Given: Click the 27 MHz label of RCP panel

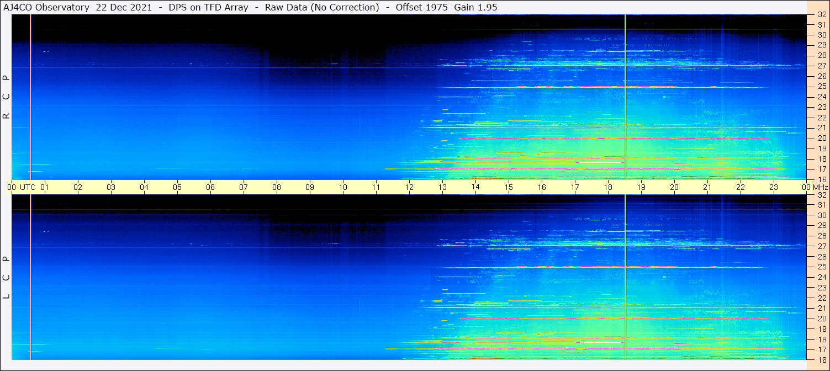Looking at the screenshot, I should [x=821, y=66].
